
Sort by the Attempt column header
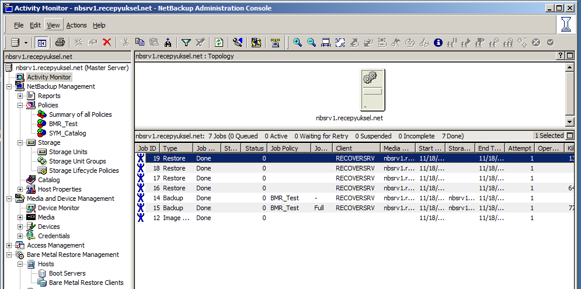point(520,148)
